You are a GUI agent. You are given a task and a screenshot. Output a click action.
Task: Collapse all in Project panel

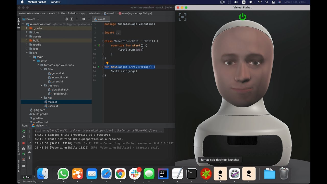coord(77,19)
